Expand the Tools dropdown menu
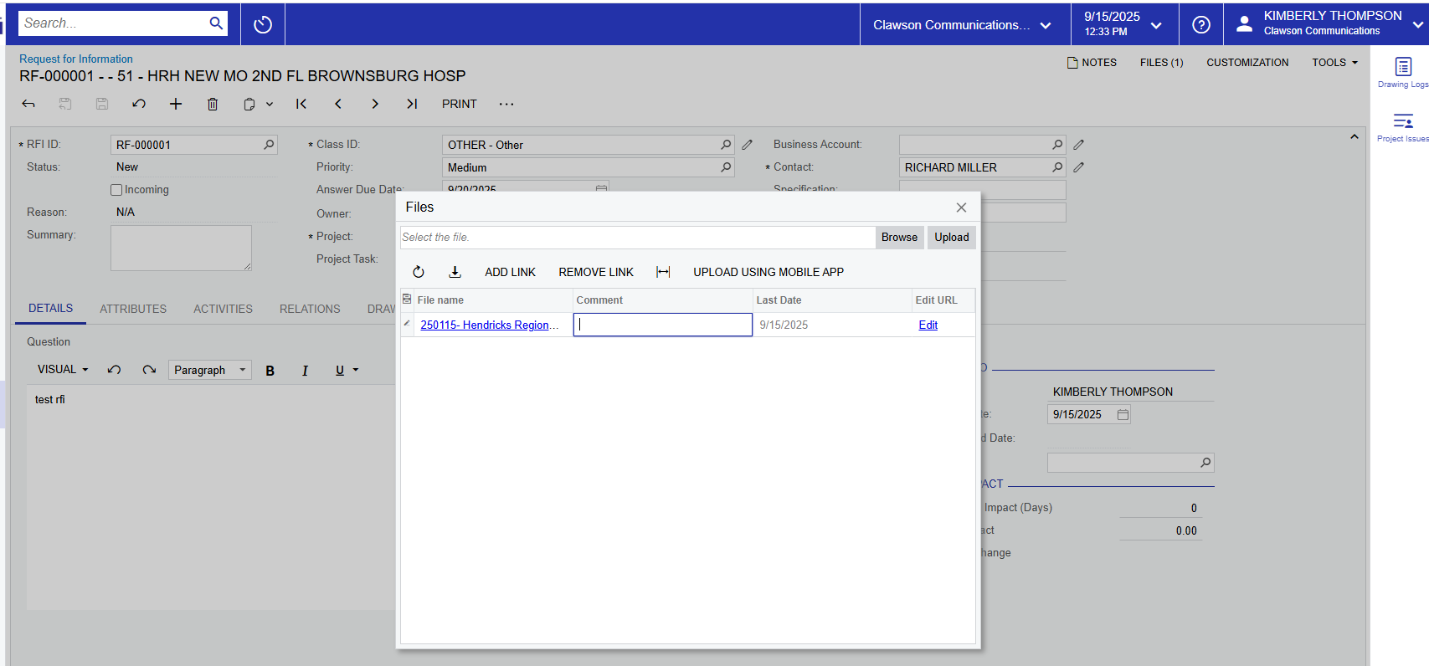Screen dimensions: 1429x666 tap(1334, 63)
